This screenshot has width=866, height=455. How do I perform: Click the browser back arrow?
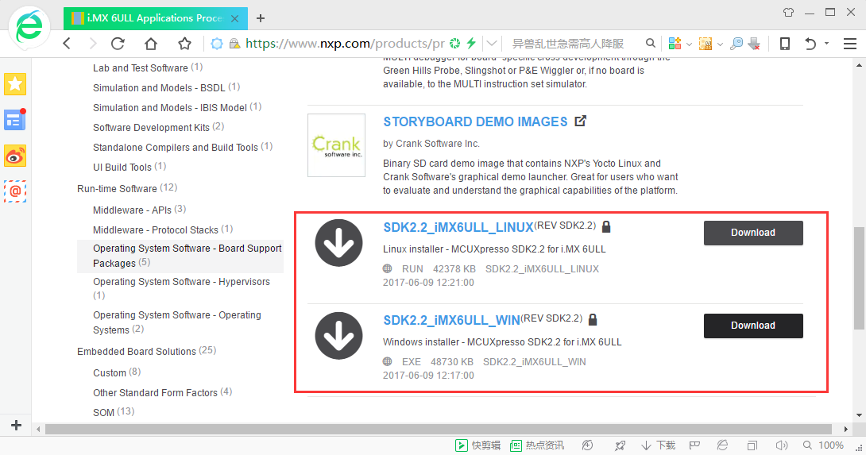point(67,43)
